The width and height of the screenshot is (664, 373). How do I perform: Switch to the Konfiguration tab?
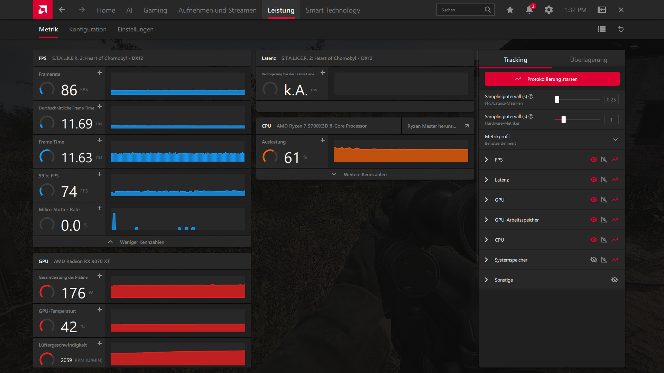pyautogui.click(x=87, y=29)
